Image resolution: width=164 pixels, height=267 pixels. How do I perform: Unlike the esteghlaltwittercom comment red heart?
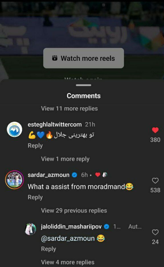[x=155, y=130]
